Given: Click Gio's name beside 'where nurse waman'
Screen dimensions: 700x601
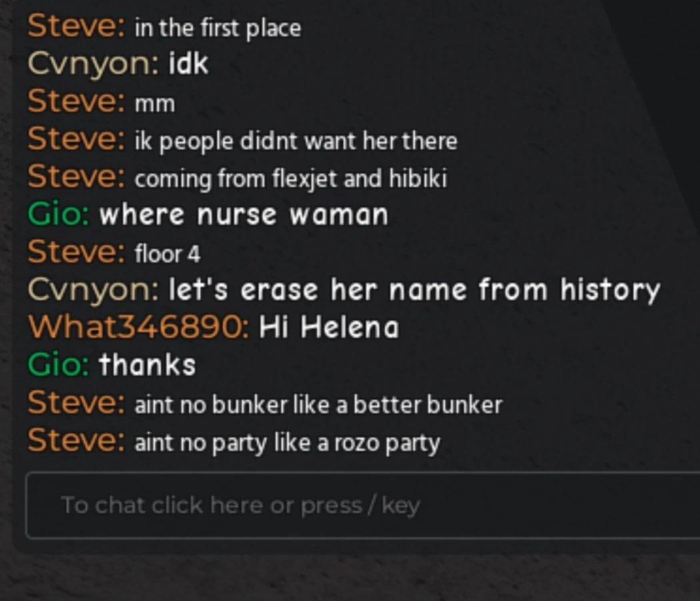Looking at the screenshot, I should coord(59,214).
